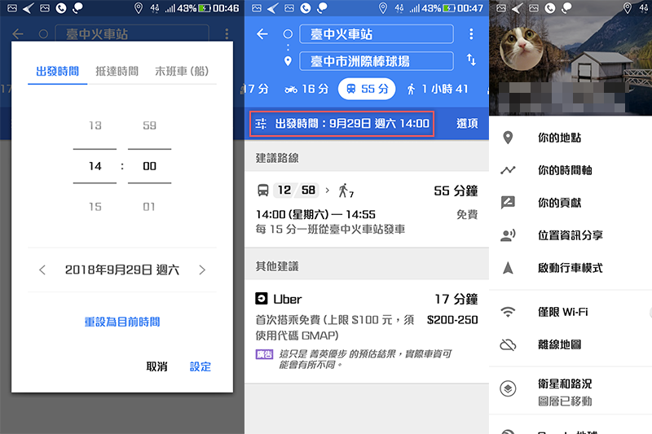Click the filter sliders icon before 出發時間
652x434 pixels.
[261, 123]
